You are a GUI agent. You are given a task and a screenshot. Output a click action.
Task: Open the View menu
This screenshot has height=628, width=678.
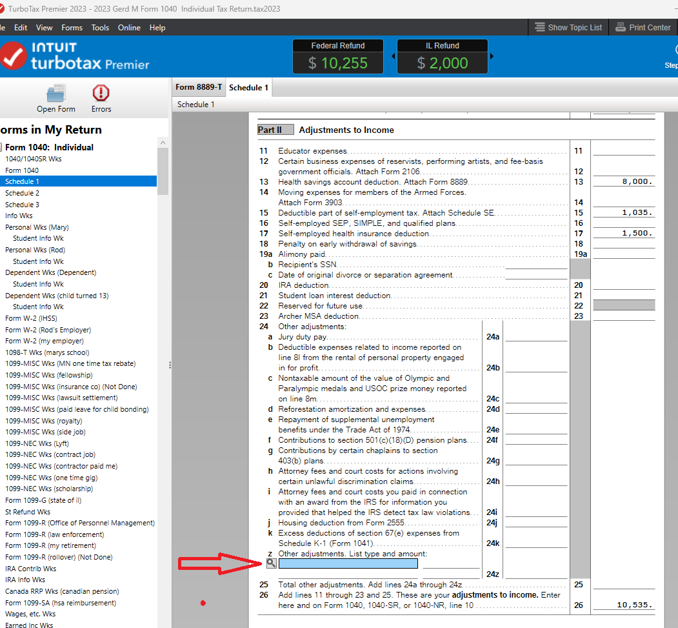coord(44,28)
